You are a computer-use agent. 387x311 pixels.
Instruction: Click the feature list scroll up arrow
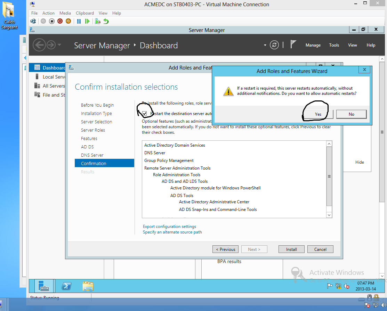click(x=329, y=144)
